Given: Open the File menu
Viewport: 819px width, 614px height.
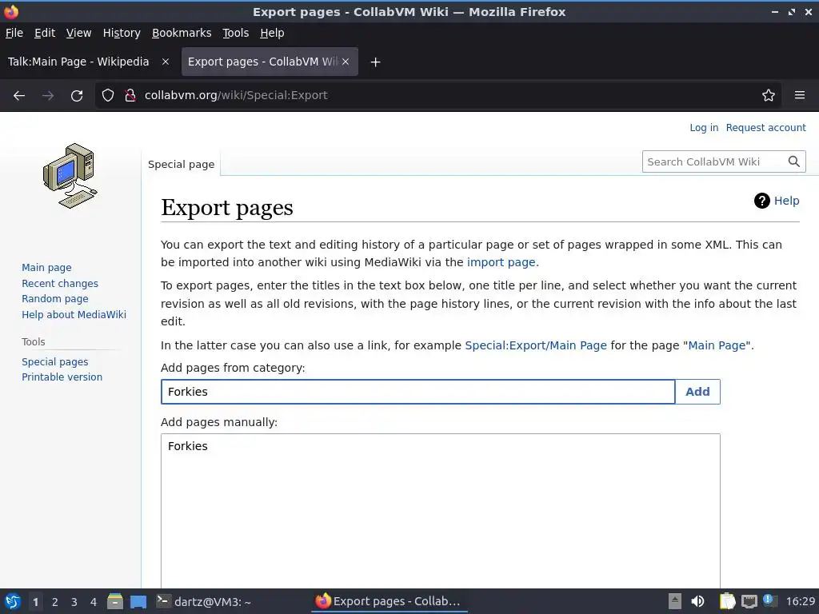Looking at the screenshot, I should point(14,33).
